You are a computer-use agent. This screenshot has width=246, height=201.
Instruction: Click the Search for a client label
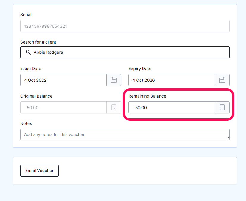coord(38,42)
